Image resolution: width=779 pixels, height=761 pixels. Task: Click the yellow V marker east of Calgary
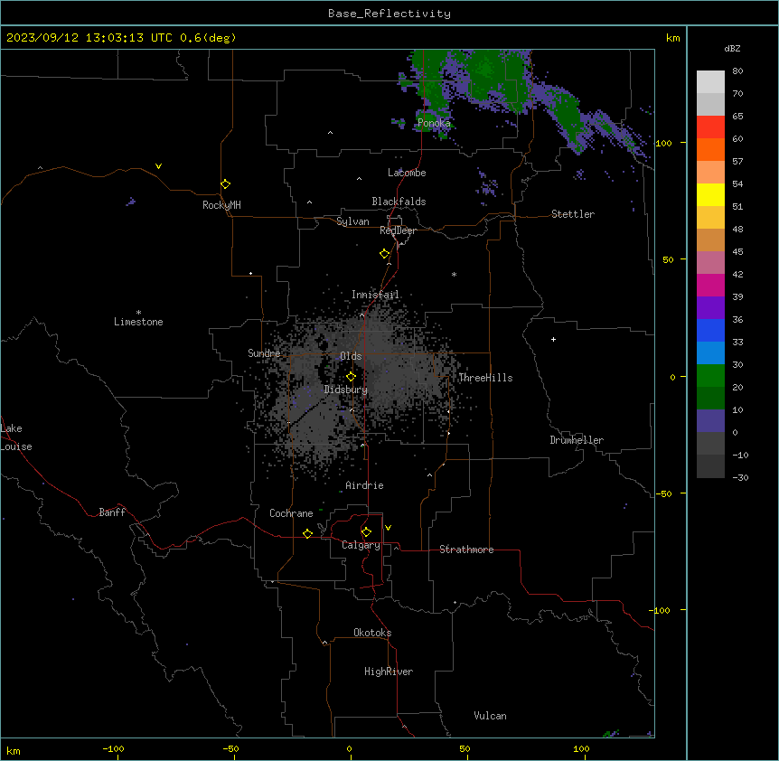pos(388,528)
